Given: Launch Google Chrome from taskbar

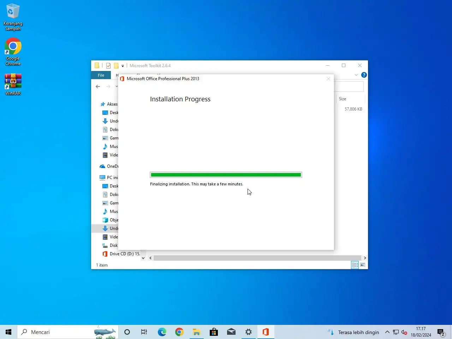Looking at the screenshot, I should pos(179,332).
